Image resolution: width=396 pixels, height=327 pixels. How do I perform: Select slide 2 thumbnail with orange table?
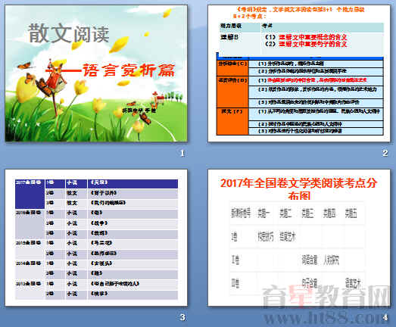(x=299, y=73)
